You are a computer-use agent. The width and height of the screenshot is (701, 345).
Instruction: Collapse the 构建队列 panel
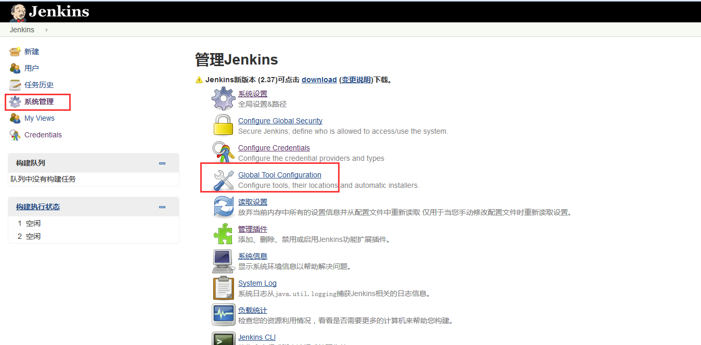(x=162, y=163)
